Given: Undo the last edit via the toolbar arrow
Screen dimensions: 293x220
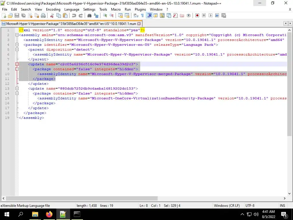Looking at the screenshot, I should [74, 15].
